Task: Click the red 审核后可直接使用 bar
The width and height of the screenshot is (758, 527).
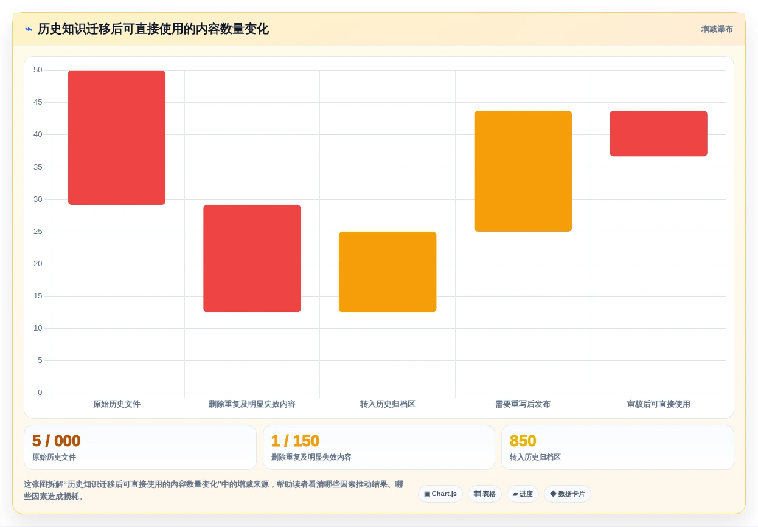Action: (x=659, y=134)
